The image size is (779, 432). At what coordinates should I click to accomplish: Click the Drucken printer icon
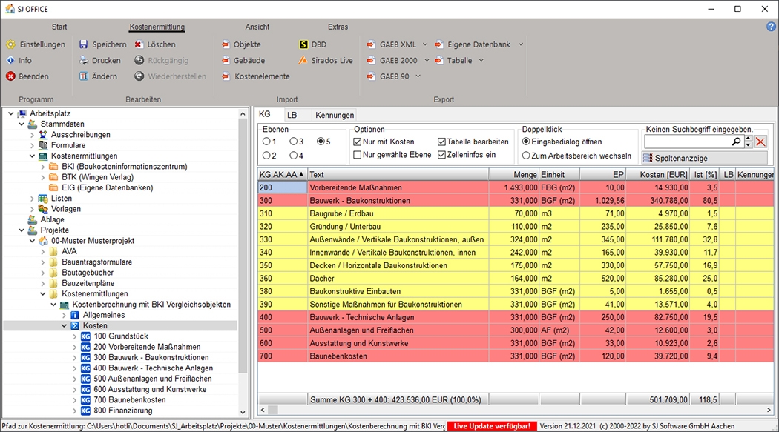(83, 61)
